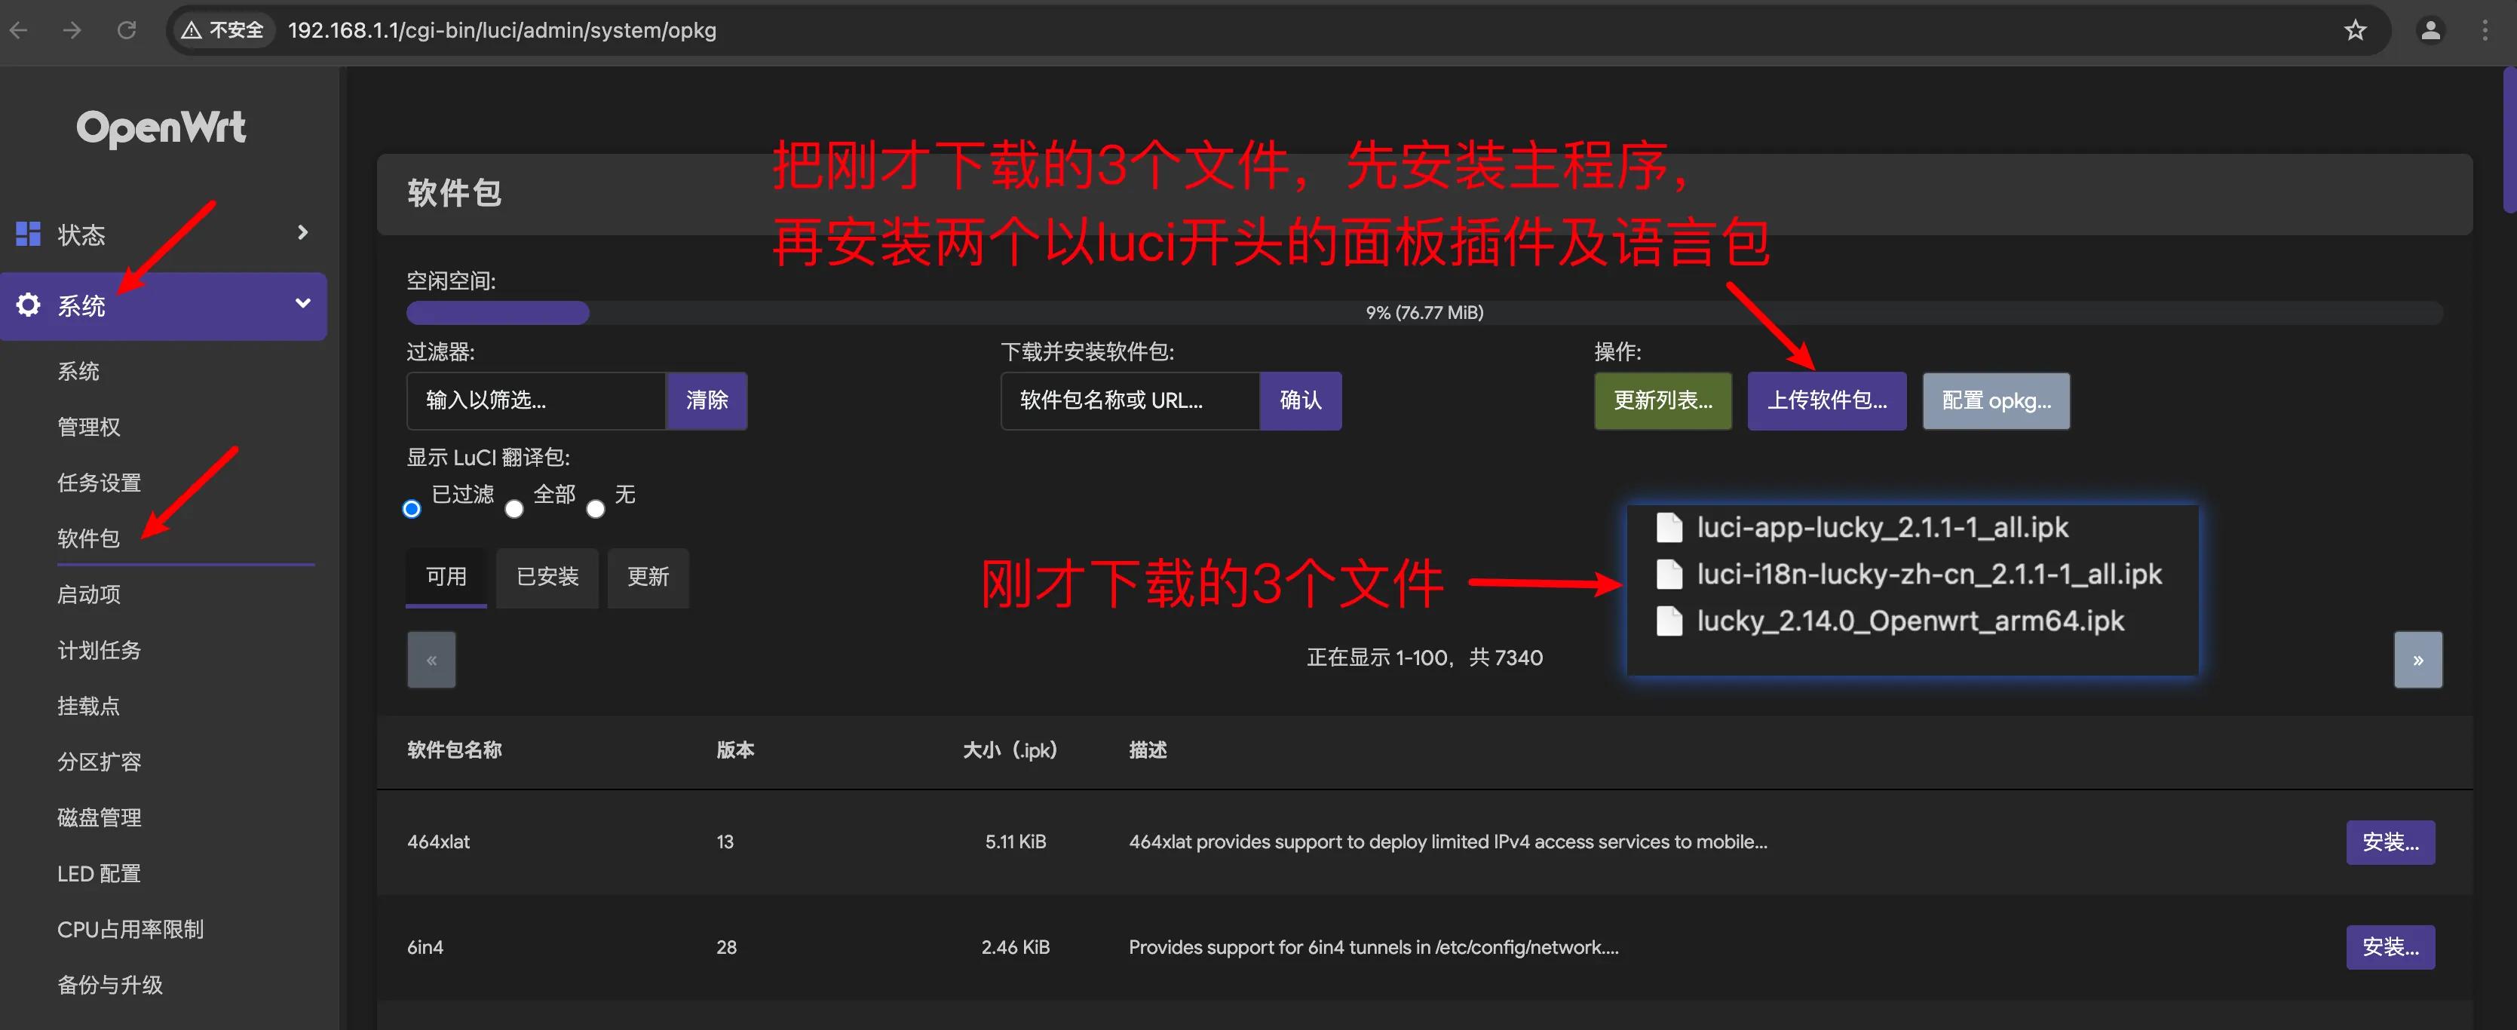Switch to the 更新 tab
The width and height of the screenshot is (2517, 1030).
point(648,578)
